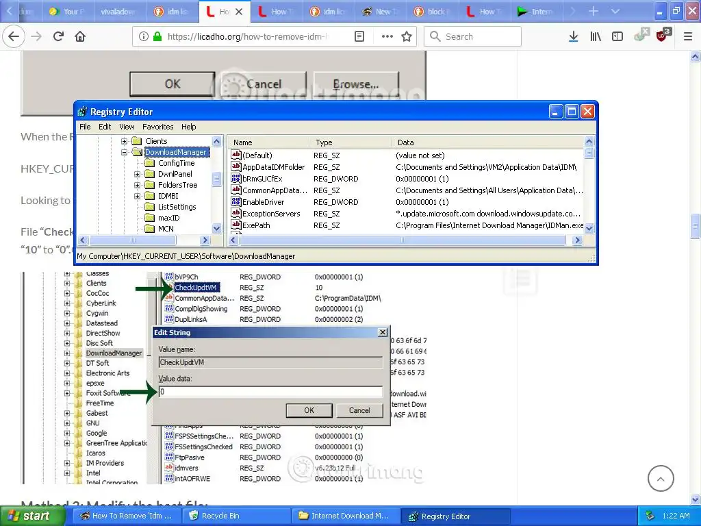Click the bRmGUCfEx DWORD value icon

(236, 179)
